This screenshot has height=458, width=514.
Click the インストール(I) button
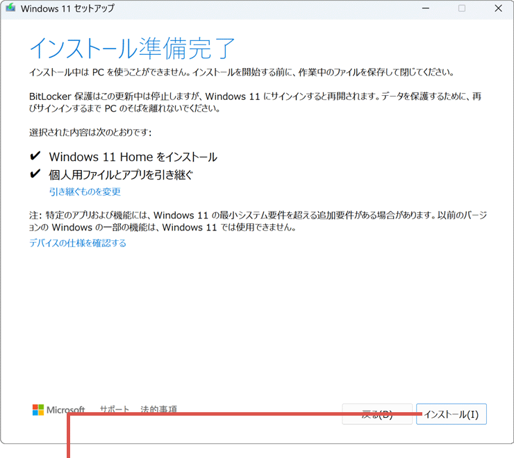pos(451,414)
